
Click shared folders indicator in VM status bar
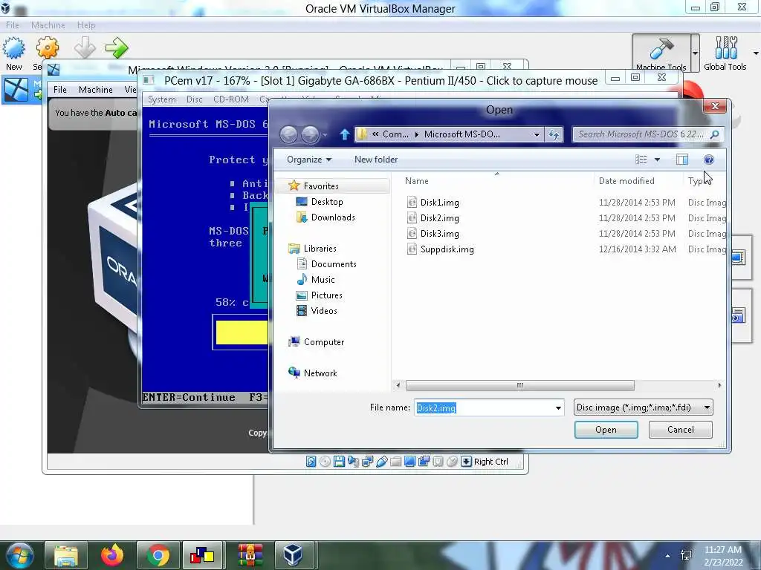pos(395,462)
